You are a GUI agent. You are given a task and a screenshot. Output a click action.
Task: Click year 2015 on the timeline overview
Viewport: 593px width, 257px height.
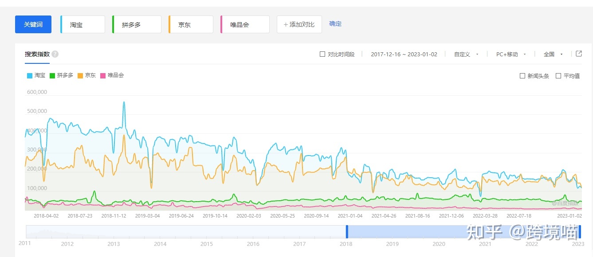coord(206,244)
